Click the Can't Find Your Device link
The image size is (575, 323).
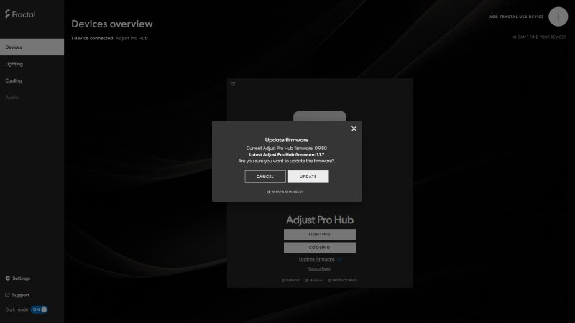[539, 37]
